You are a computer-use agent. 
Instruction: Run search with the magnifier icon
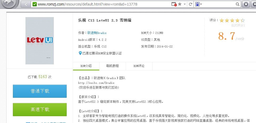click(x=238, y=4)
